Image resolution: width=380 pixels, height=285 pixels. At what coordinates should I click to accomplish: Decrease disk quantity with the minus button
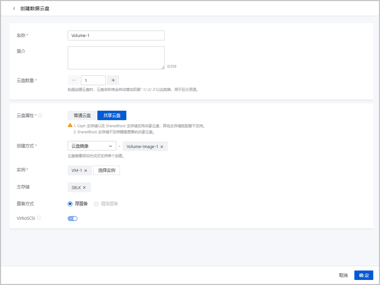74,80
